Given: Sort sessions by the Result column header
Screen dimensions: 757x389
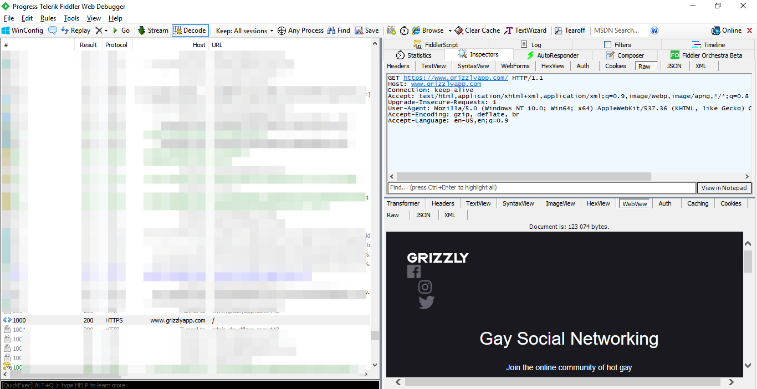Looking at the screenshot, I should [x=88, y=45].
